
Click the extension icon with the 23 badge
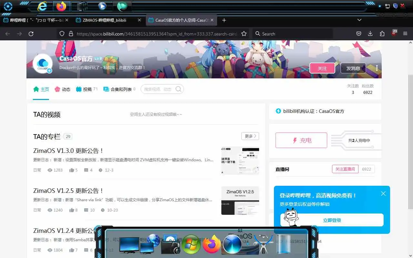point(394,33)
